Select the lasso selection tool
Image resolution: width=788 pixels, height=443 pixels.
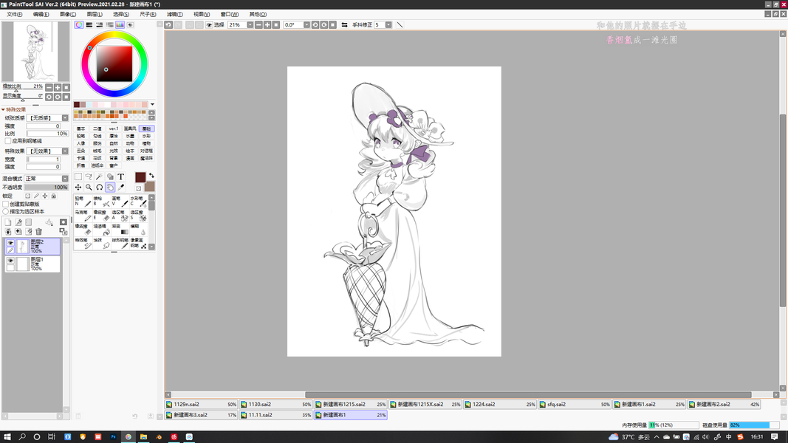point(89,176)
